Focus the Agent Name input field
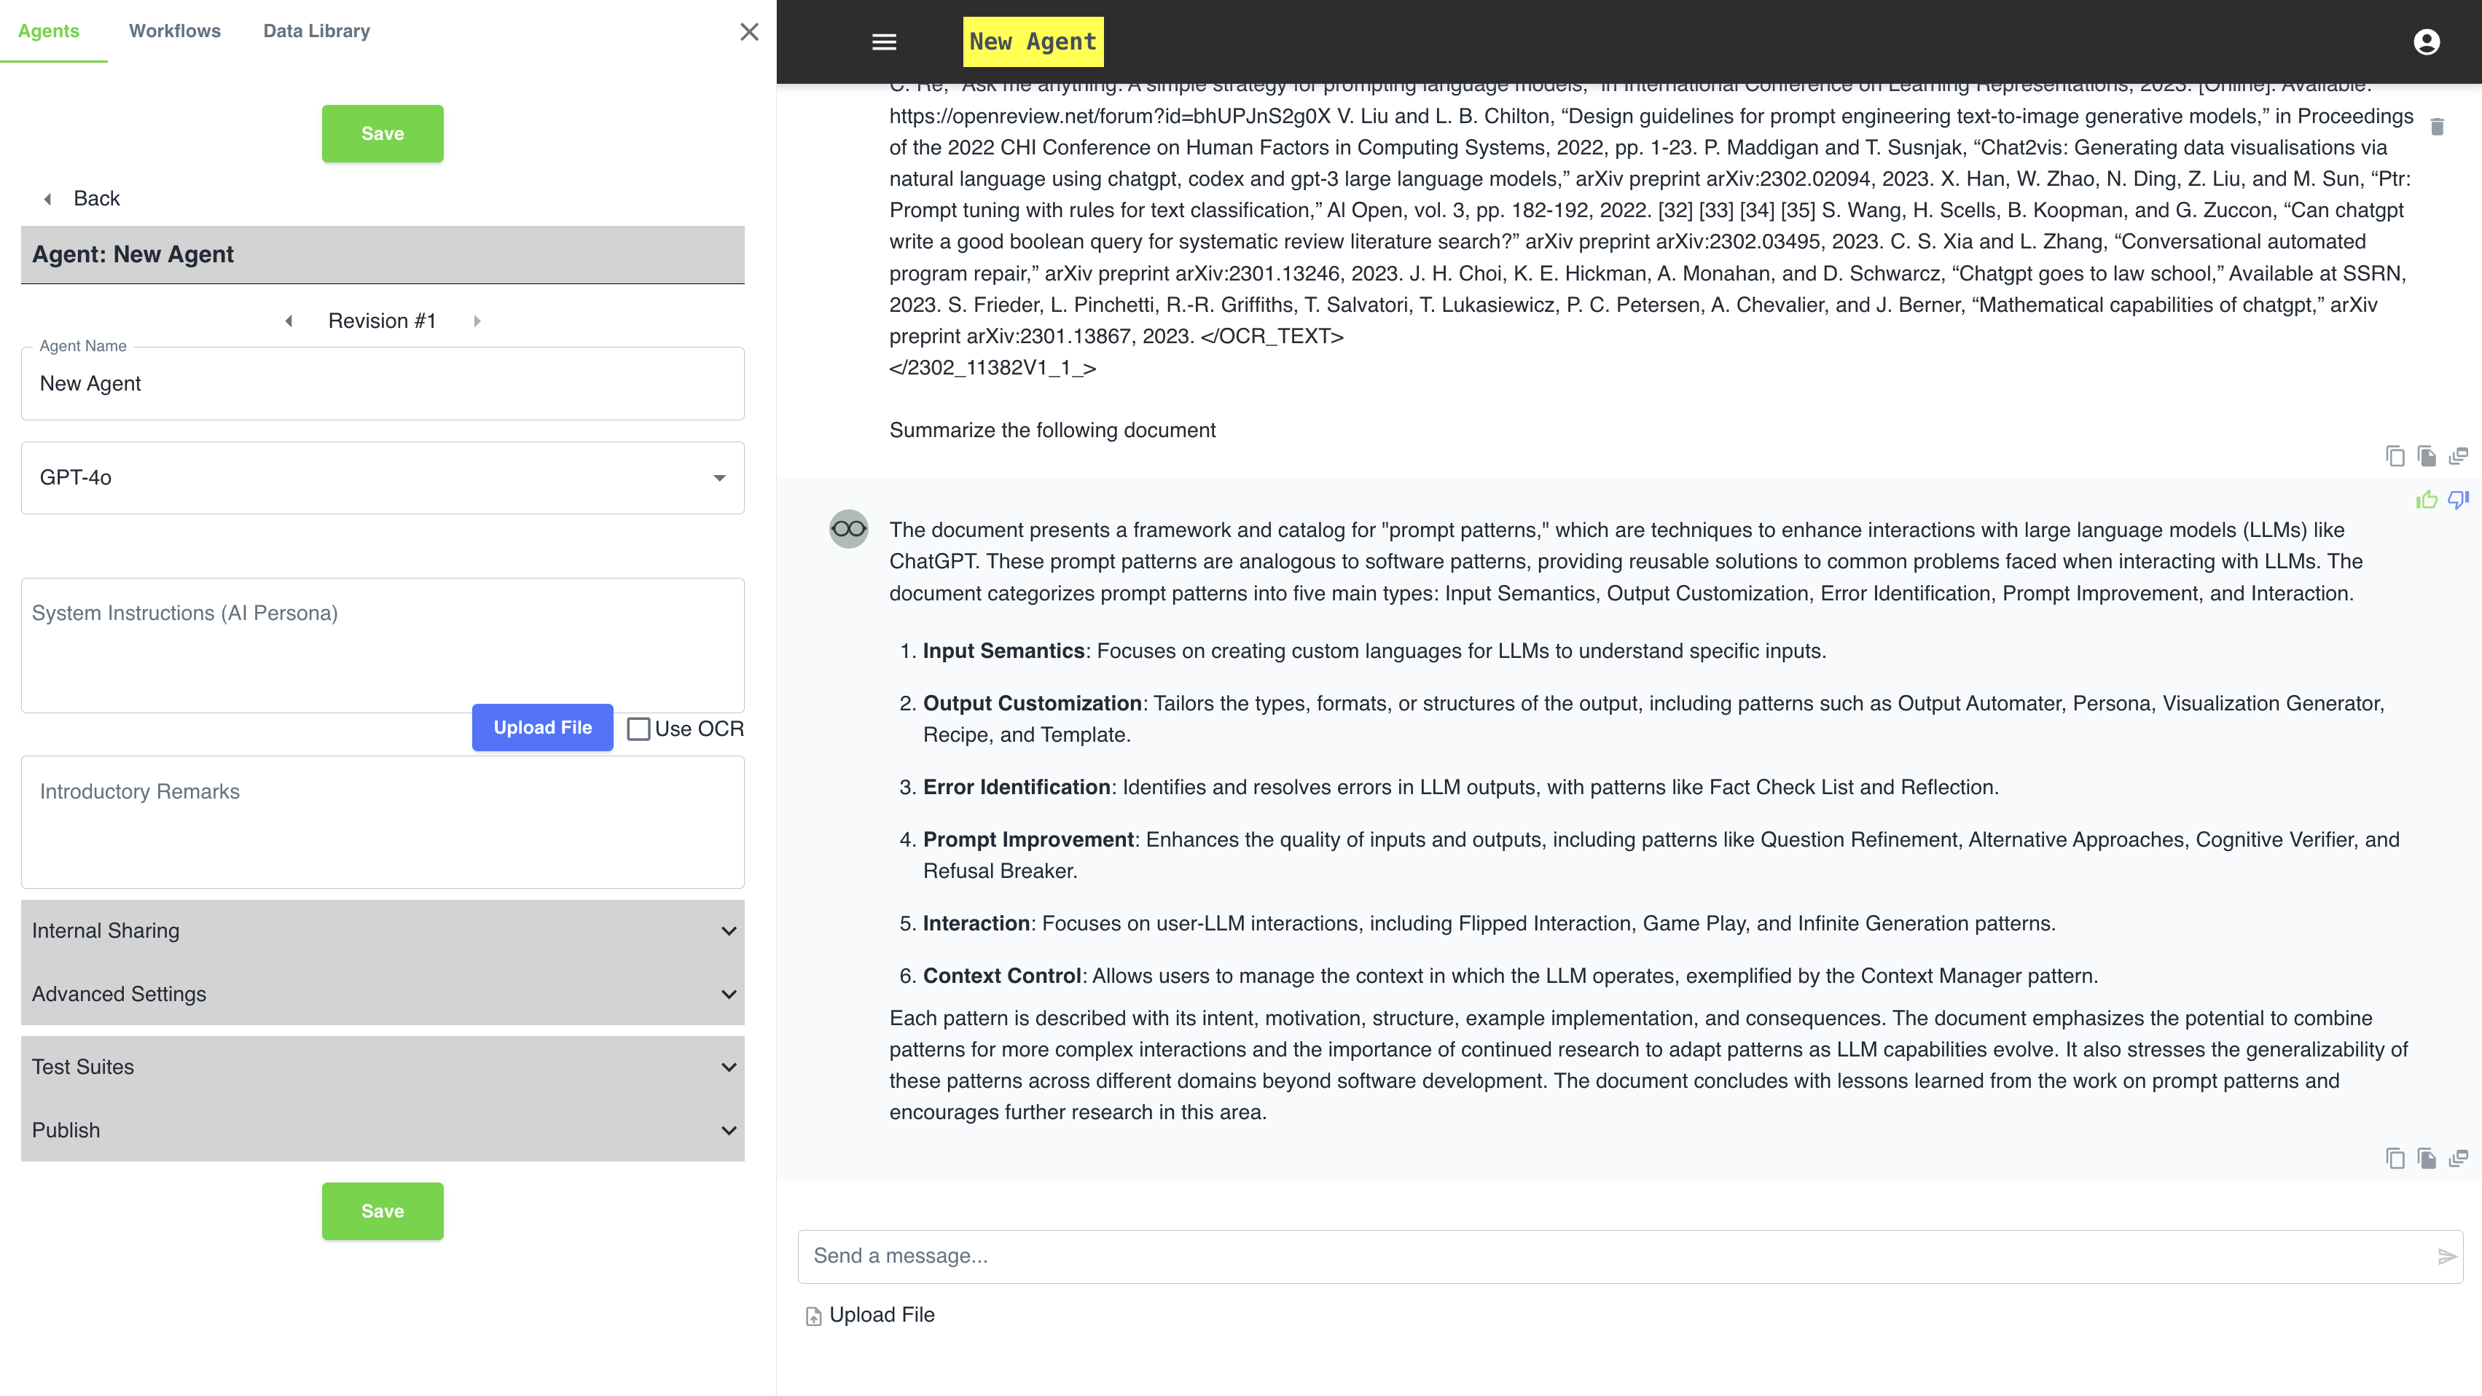The width and height of the screenshot is (2482, 1396). click(x=383, y=383)
